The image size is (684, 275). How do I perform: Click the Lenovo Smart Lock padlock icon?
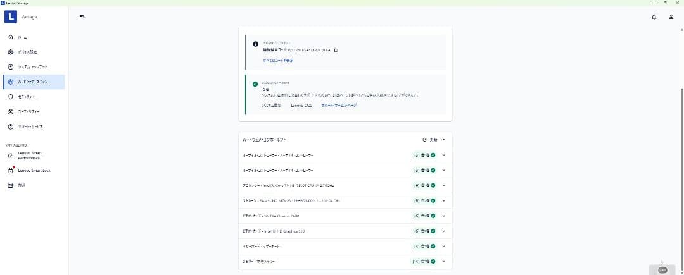(11, 171)
